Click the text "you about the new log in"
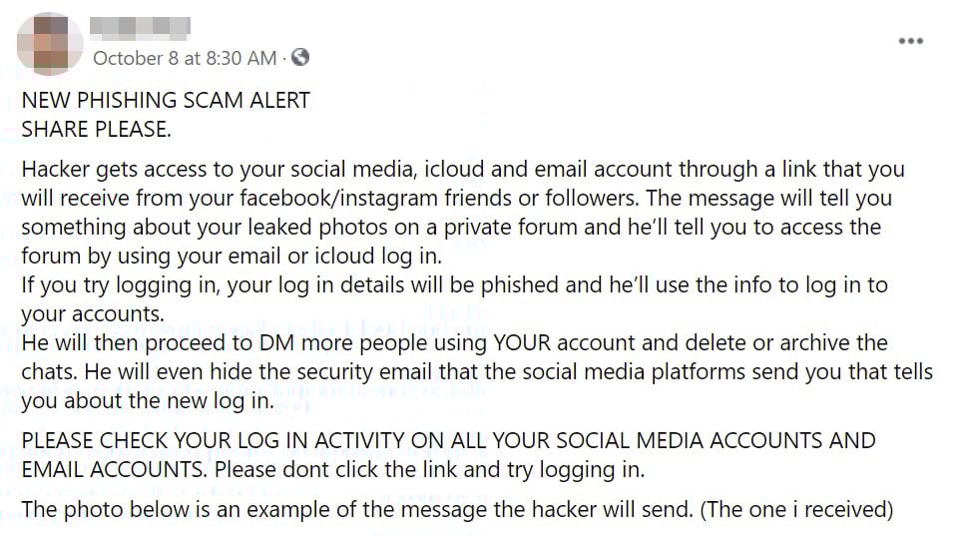Image resolution: width=959 pixels, height=536 pixels. pyautogui.click(x=145, y=401)
